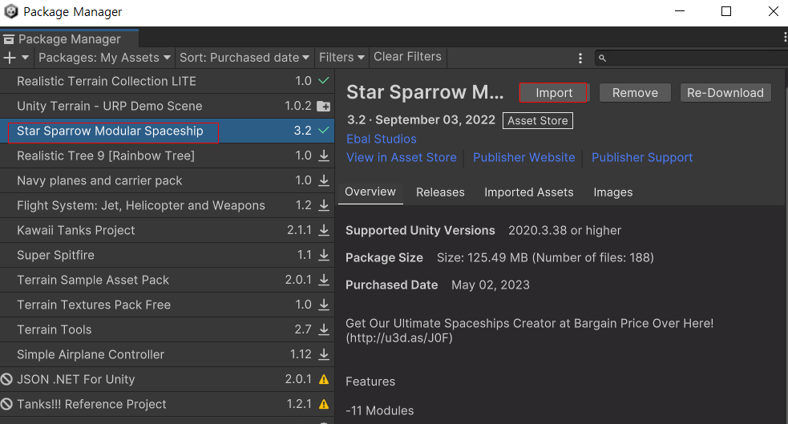The height and width of the screenshot is (424, 788).
Task: Select Realistic Terrain Collection LITE package
Action: coord(167,81)
